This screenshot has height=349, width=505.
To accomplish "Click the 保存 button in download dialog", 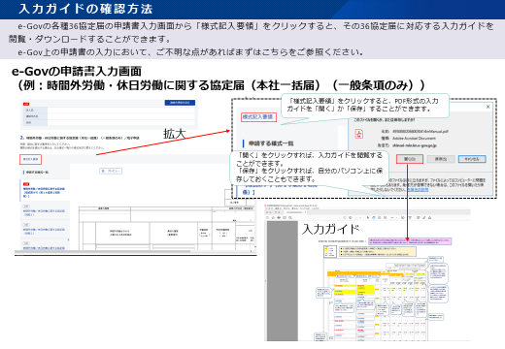I will tap(441, 159).
